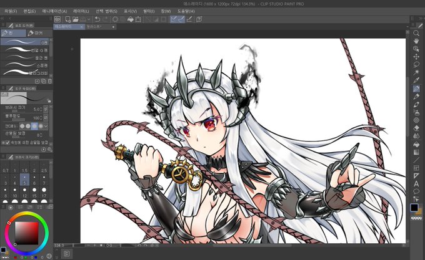Toggle the stabilization-by-speed checkbox
Viewport: 425px width, 260px height.
pyautogui.click(x=7, y=142)
